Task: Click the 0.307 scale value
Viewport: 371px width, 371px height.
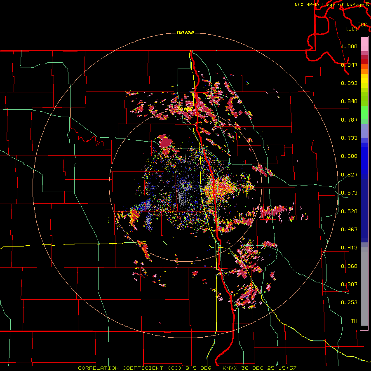Action: click(x=349, y=284)
